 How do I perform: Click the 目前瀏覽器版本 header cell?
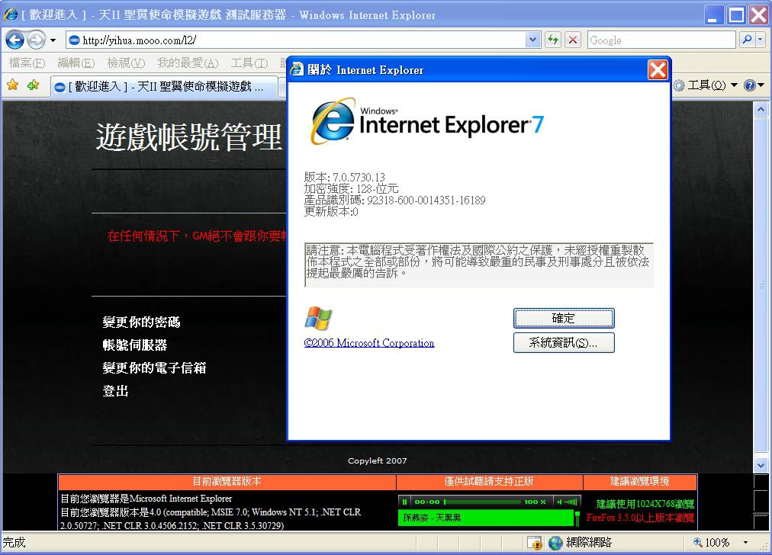(x=227, y=482)
